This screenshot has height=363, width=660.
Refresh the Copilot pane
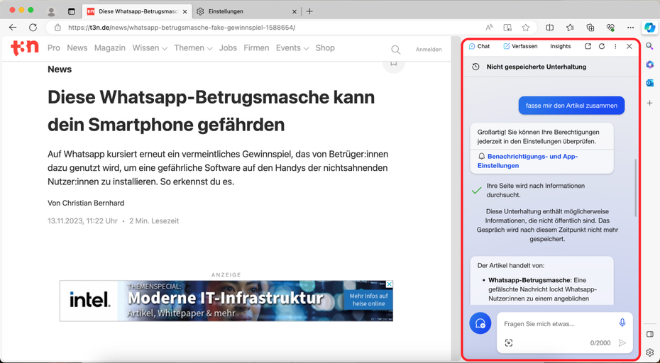coord(602,46)
